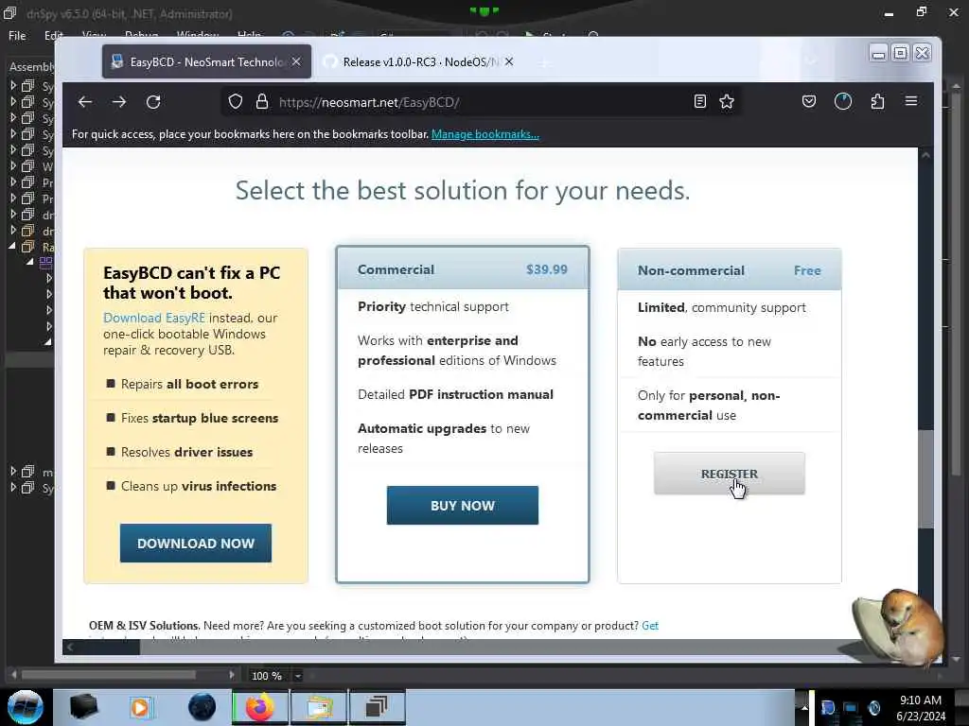Select the 'Ra' assembly row icon in dnSpy
Image resolution: width=969 pixels, height=726 pixels.
(x=27, y=247)
